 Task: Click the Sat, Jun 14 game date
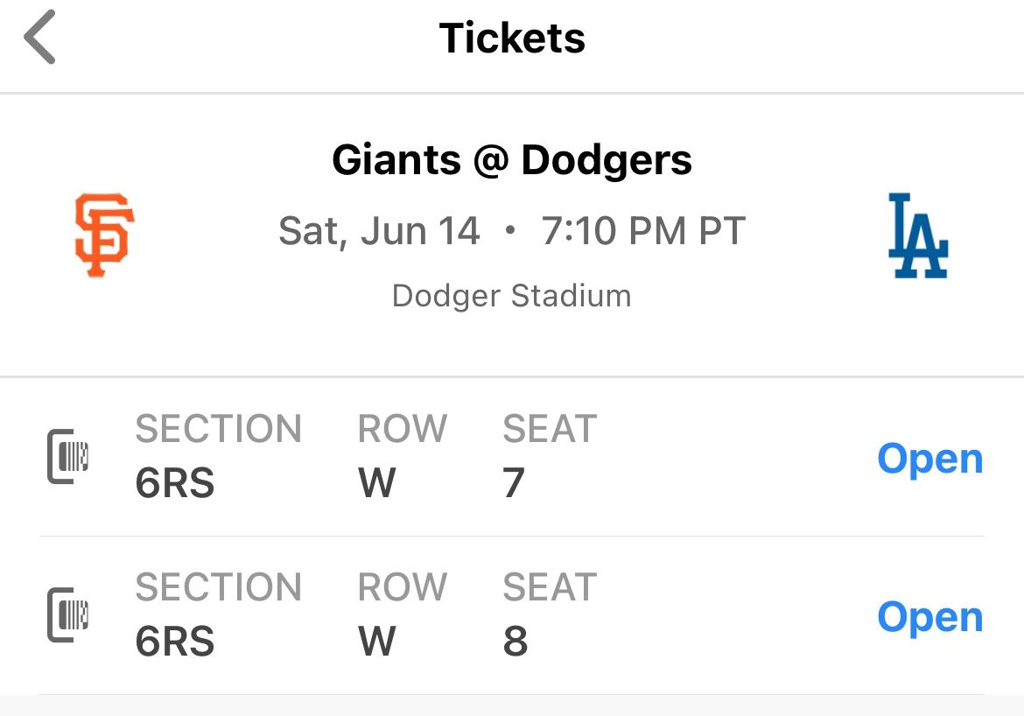379,230
